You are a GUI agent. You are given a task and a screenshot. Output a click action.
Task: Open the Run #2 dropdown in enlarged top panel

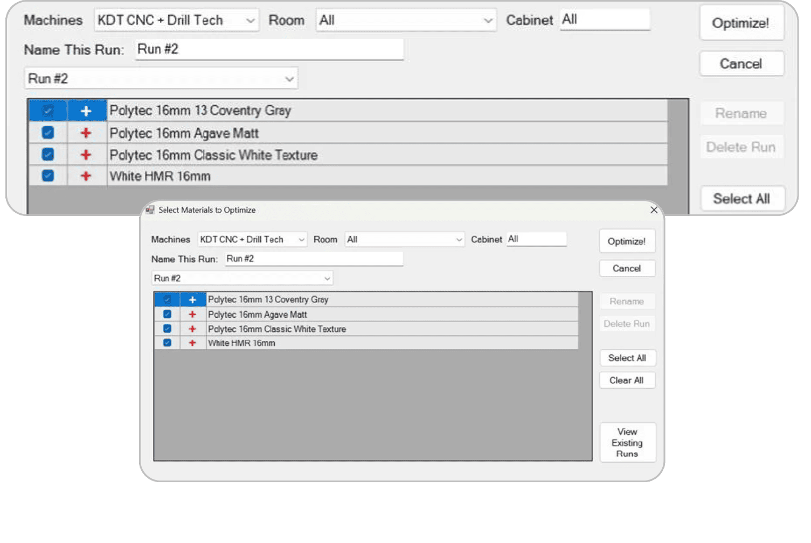pos(161,79)
